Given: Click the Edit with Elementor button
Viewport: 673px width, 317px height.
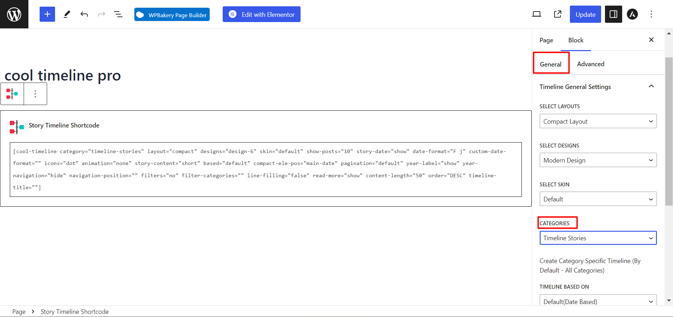Looking at the screenshot, I should (261, 14).
